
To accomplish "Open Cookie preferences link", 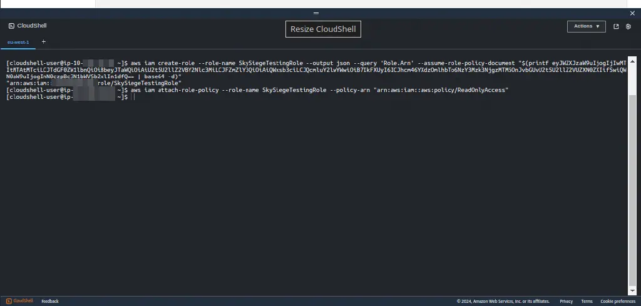I will pos(618,301).
